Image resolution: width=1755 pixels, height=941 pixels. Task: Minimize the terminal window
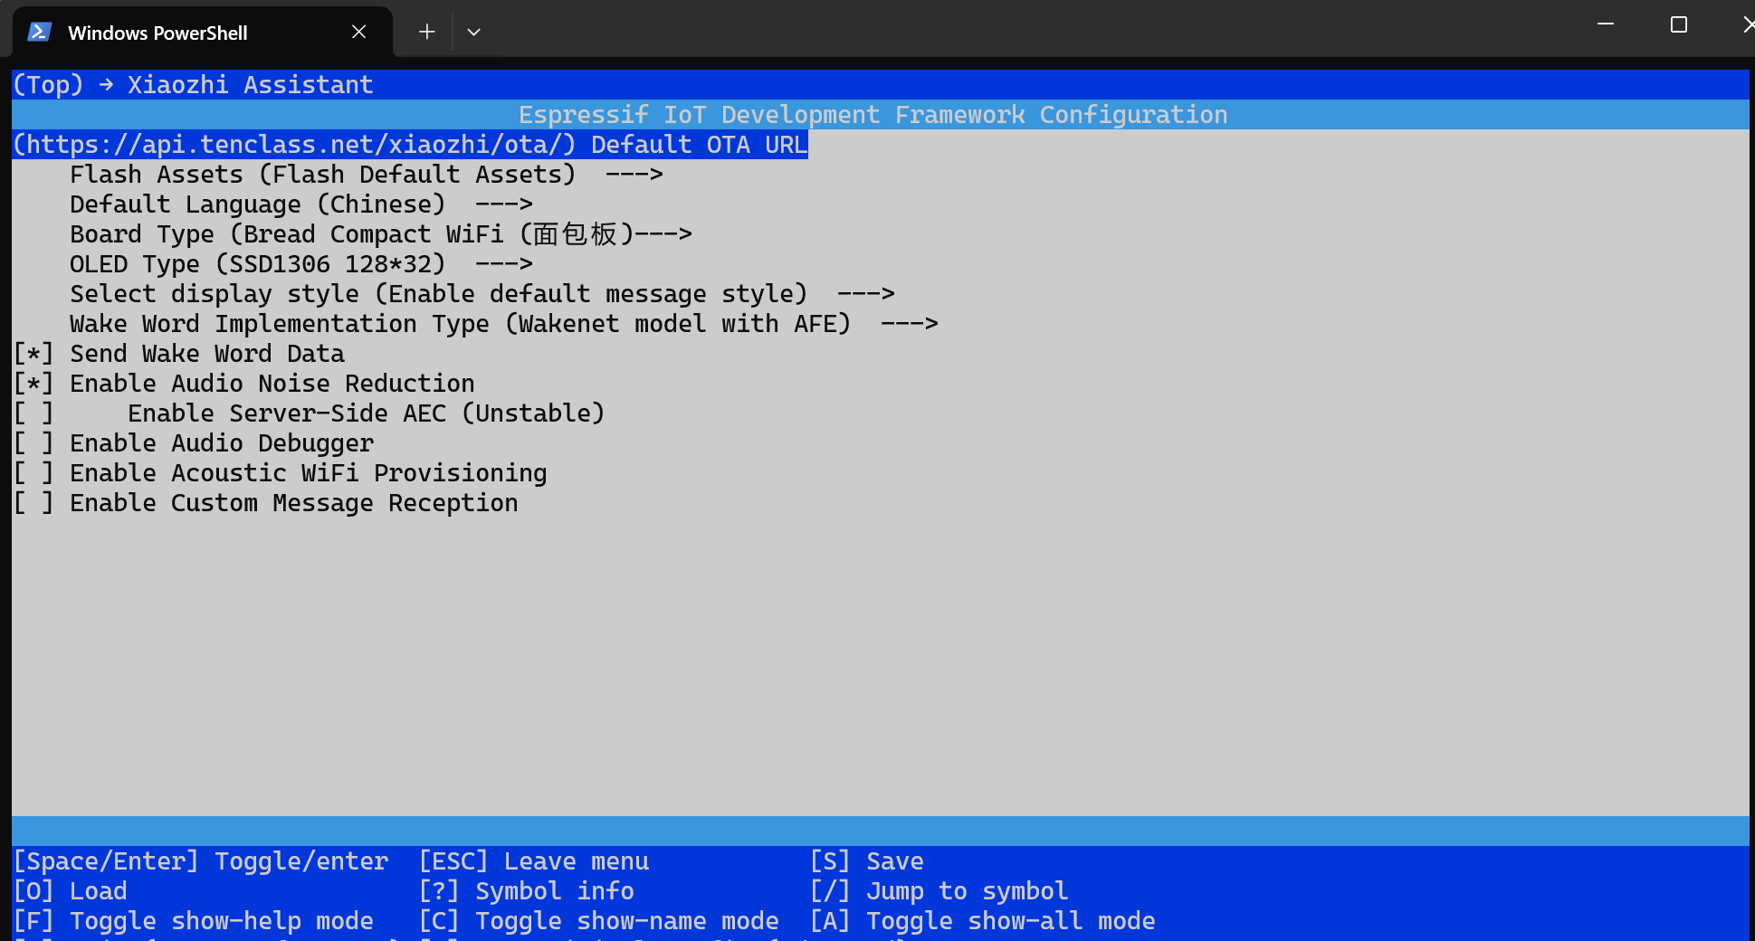click(1605, 24)
